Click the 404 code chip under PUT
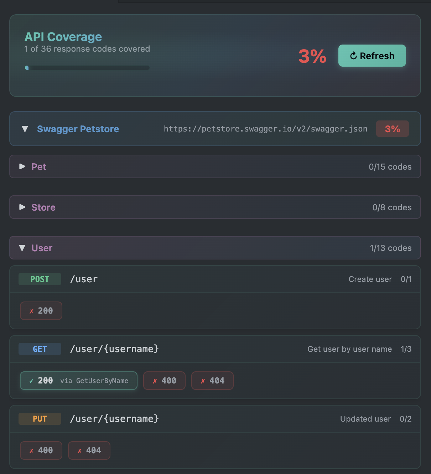The height and width of the screenshot is (474, 431). [89, 450]
